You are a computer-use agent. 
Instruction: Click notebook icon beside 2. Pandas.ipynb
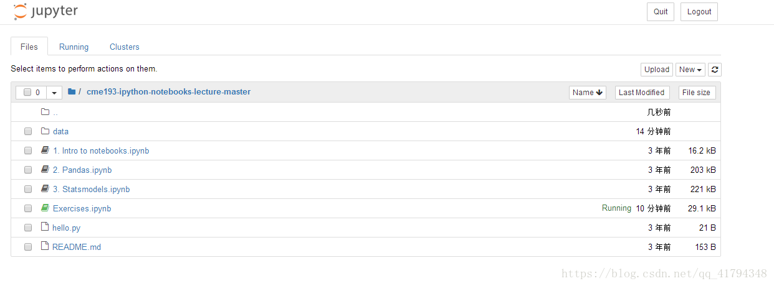[45, 170]
